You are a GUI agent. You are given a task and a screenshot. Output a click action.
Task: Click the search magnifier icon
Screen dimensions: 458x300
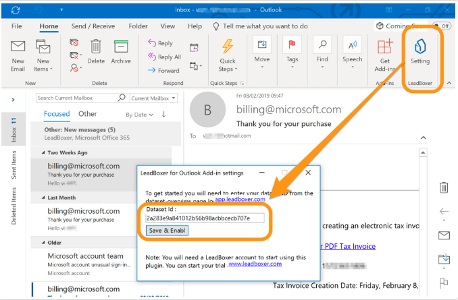coord(122,98)
